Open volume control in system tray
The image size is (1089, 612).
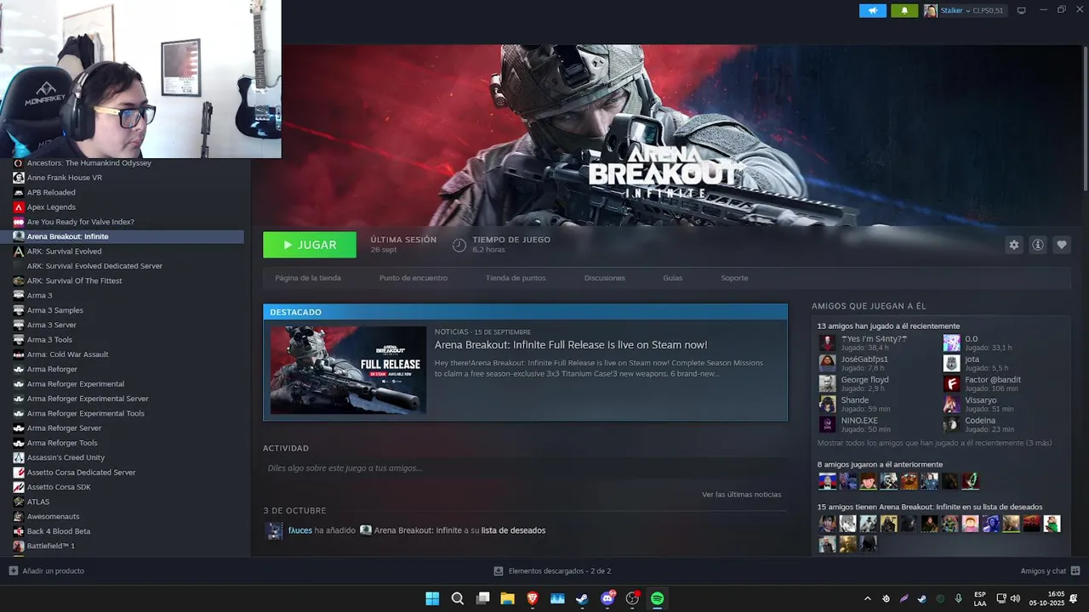click(x=1014, y=598)
